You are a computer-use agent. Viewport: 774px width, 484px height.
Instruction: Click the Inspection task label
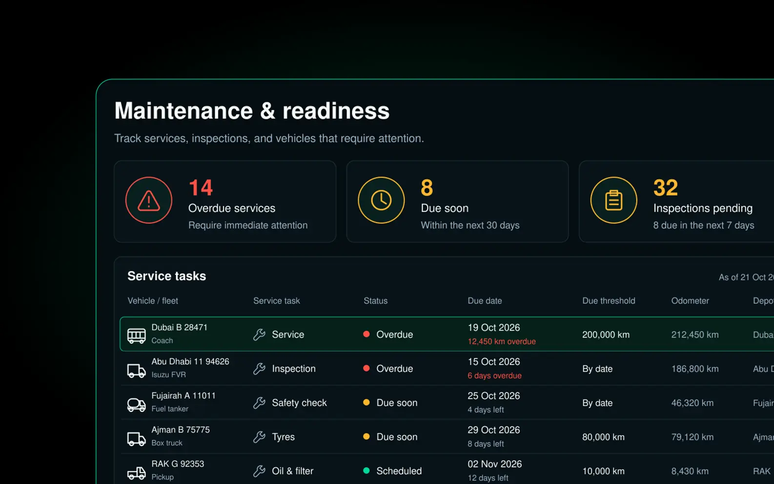click(294, 368)
